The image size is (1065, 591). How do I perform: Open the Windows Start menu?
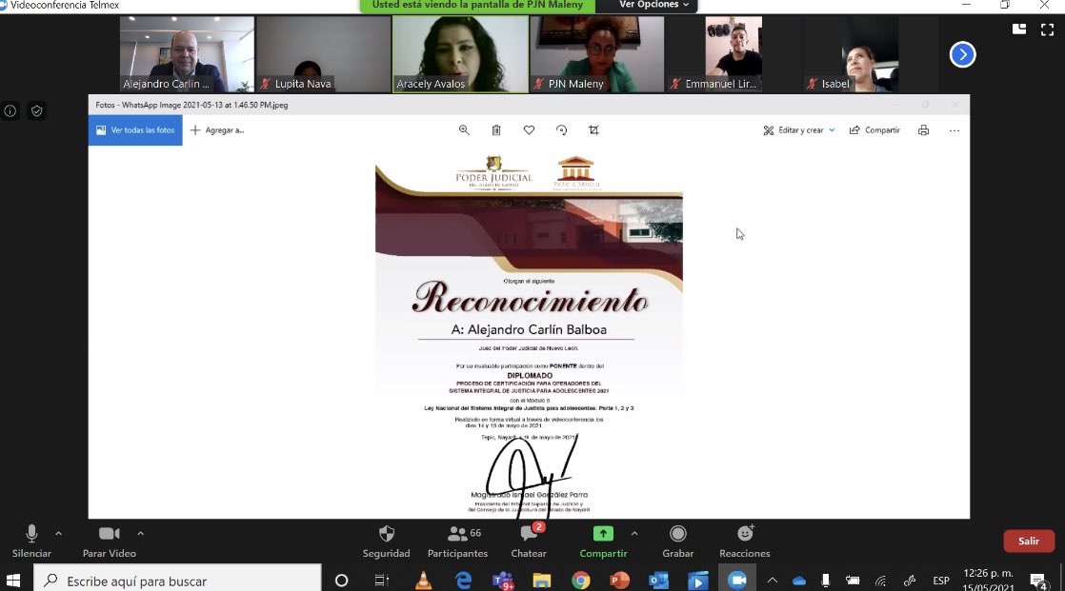(x=13, y=581)
